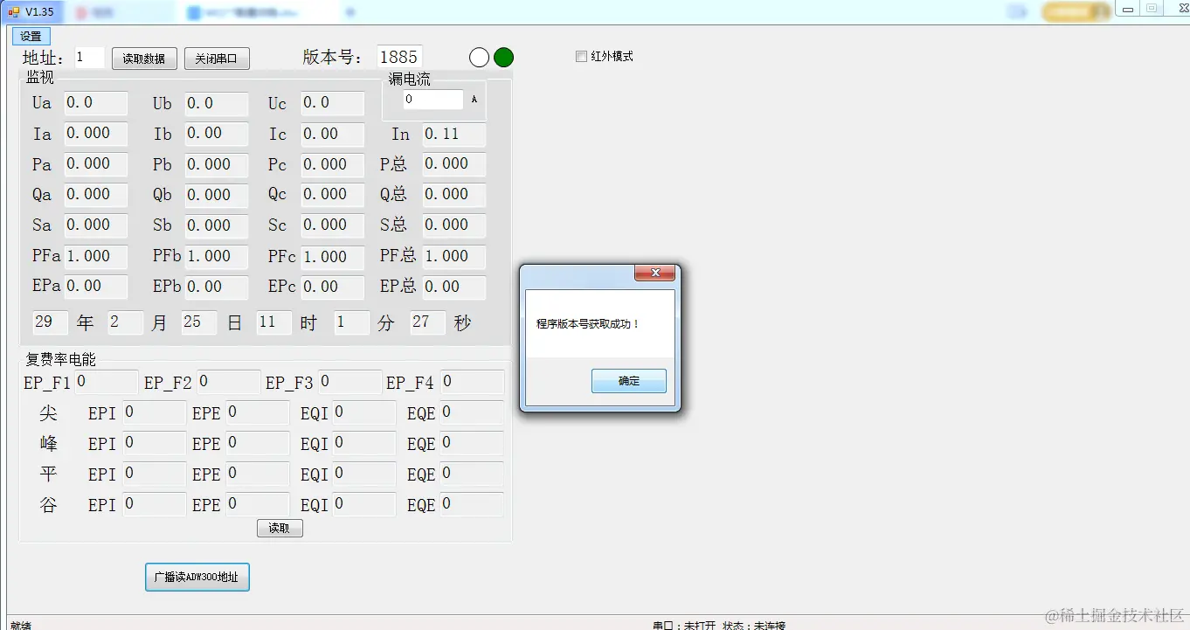Click the 读取数据 button
Viewport: 1190px width, 630px height.
[x=144, y=59]
